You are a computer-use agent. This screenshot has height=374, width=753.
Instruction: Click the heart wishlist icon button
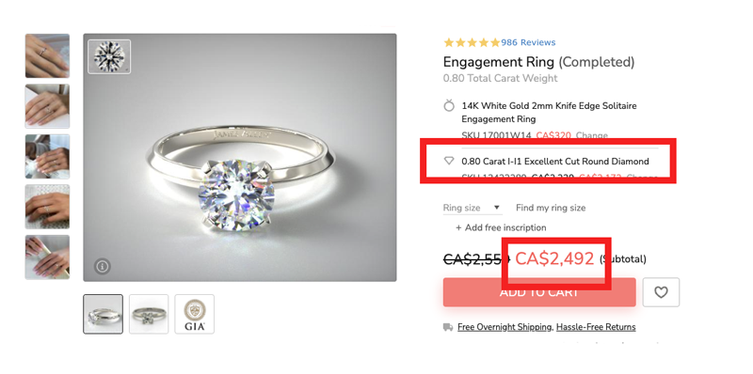tap(661, 292)
